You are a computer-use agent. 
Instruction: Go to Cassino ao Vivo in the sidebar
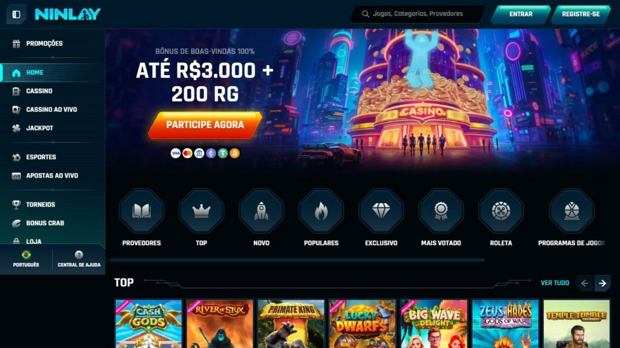[53, 110]
